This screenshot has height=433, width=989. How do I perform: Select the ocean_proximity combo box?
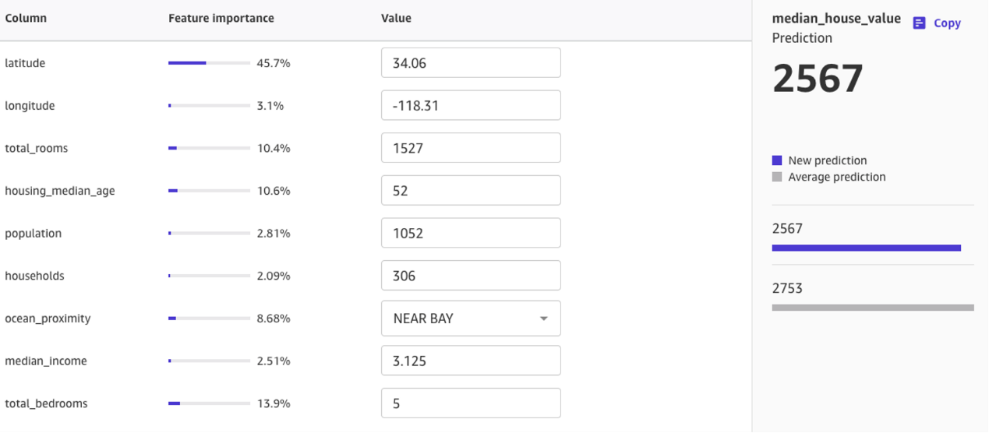pyautogui.click(x=471, y=319)
